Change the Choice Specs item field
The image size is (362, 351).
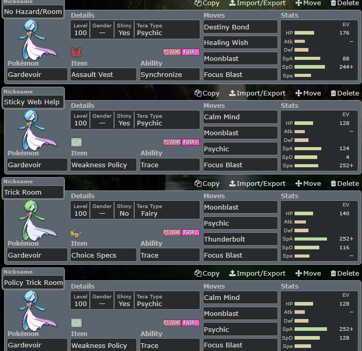104,255
